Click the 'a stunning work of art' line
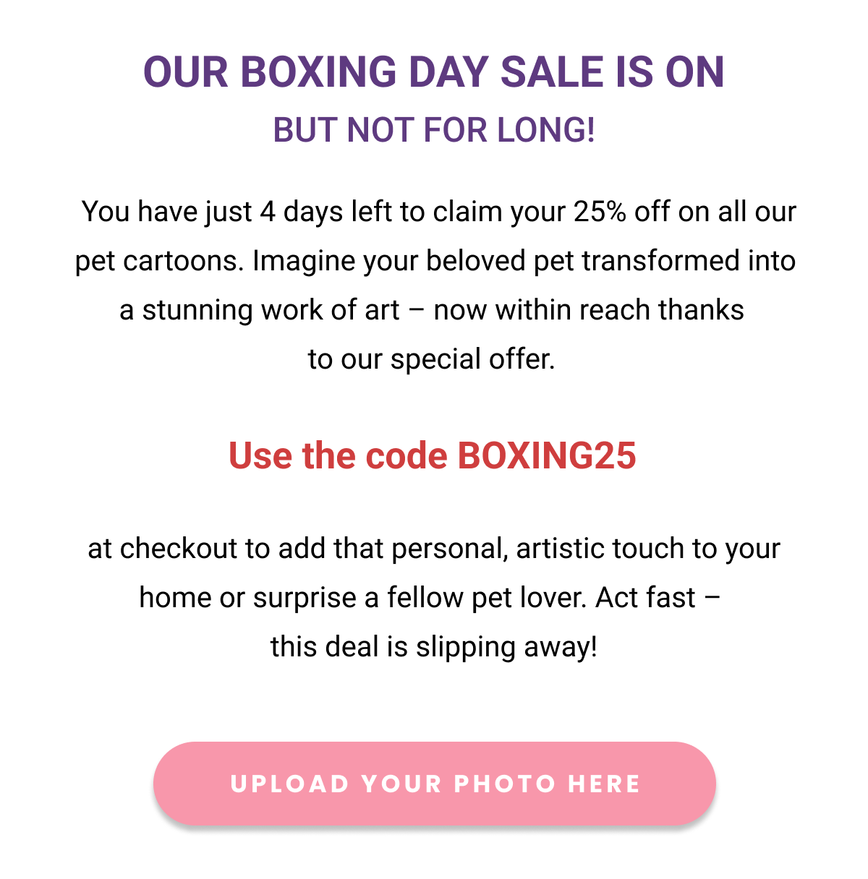868x879 pixels. 260,310
